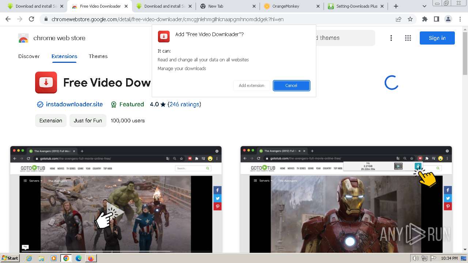Click the Featured badge
This screenshot has width=468, height=263.
click(x=127, y=104)
